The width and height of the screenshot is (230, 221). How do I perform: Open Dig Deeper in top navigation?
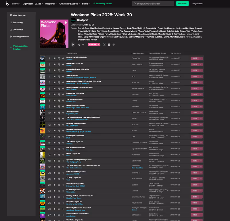[28, 4]
